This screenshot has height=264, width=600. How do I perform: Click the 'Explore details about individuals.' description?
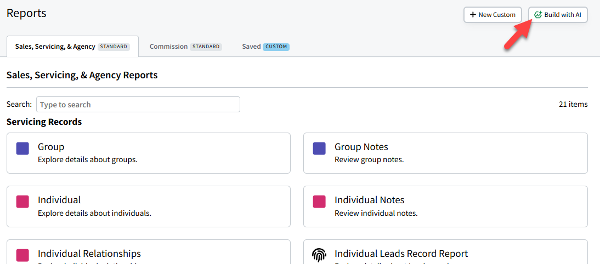(94, 213)
